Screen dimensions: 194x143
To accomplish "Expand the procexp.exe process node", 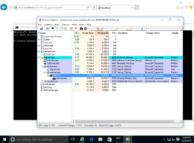I will [x=42, y=81].
